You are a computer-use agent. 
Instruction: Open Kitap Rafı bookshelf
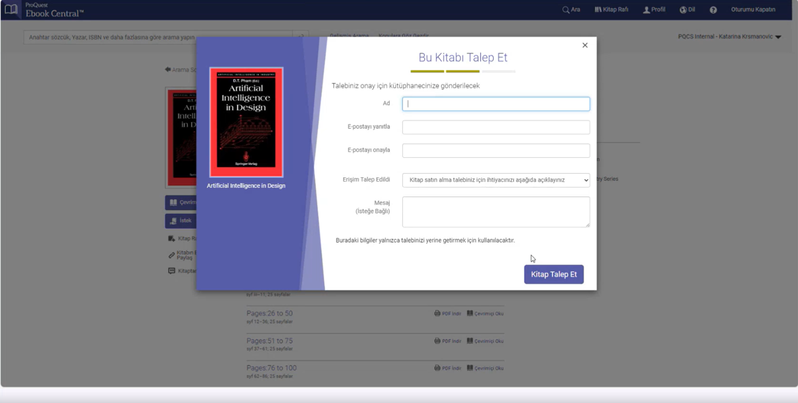[x=611, y=10]
